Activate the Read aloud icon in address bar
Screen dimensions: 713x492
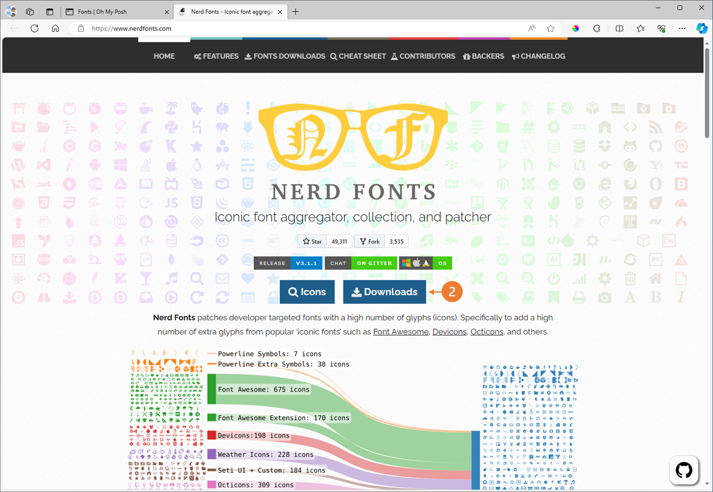tap(532, 28)
